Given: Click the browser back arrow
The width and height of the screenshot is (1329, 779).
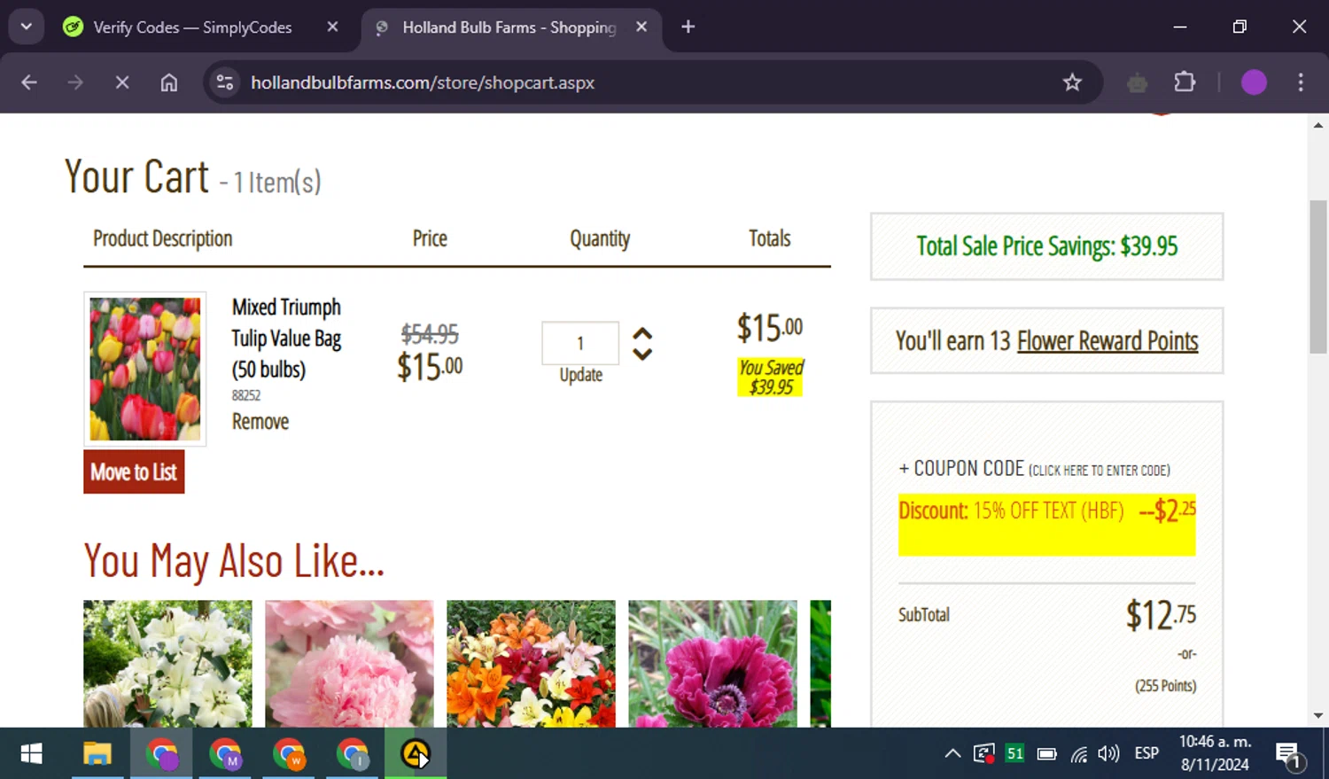Looking at the screenshot, I should [29, 82].
